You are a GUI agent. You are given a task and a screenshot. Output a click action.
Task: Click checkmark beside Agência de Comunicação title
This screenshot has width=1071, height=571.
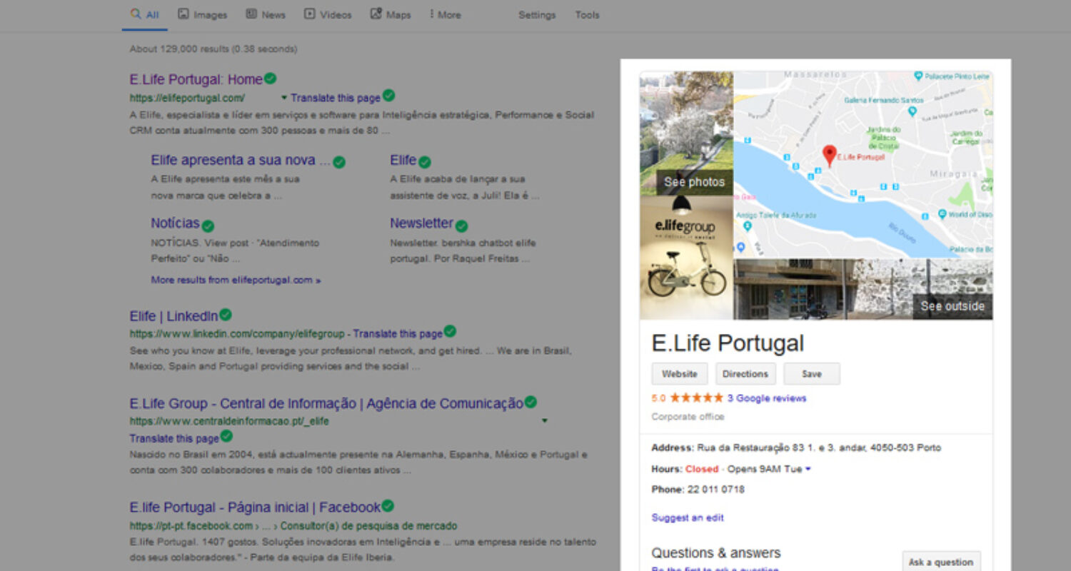point(531,402)
